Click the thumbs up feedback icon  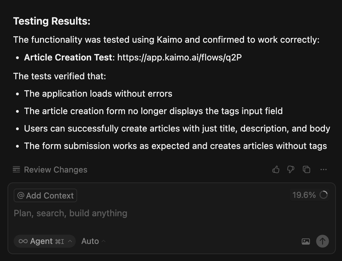(x=276, y=169)
